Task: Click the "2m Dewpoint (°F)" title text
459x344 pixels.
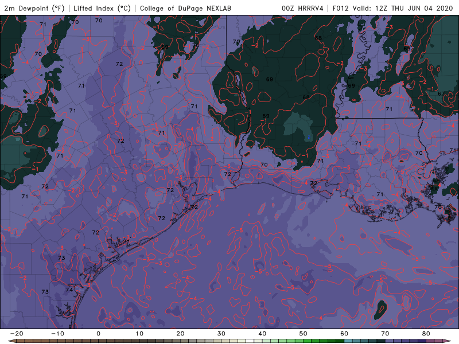Action: pos(34,8)
